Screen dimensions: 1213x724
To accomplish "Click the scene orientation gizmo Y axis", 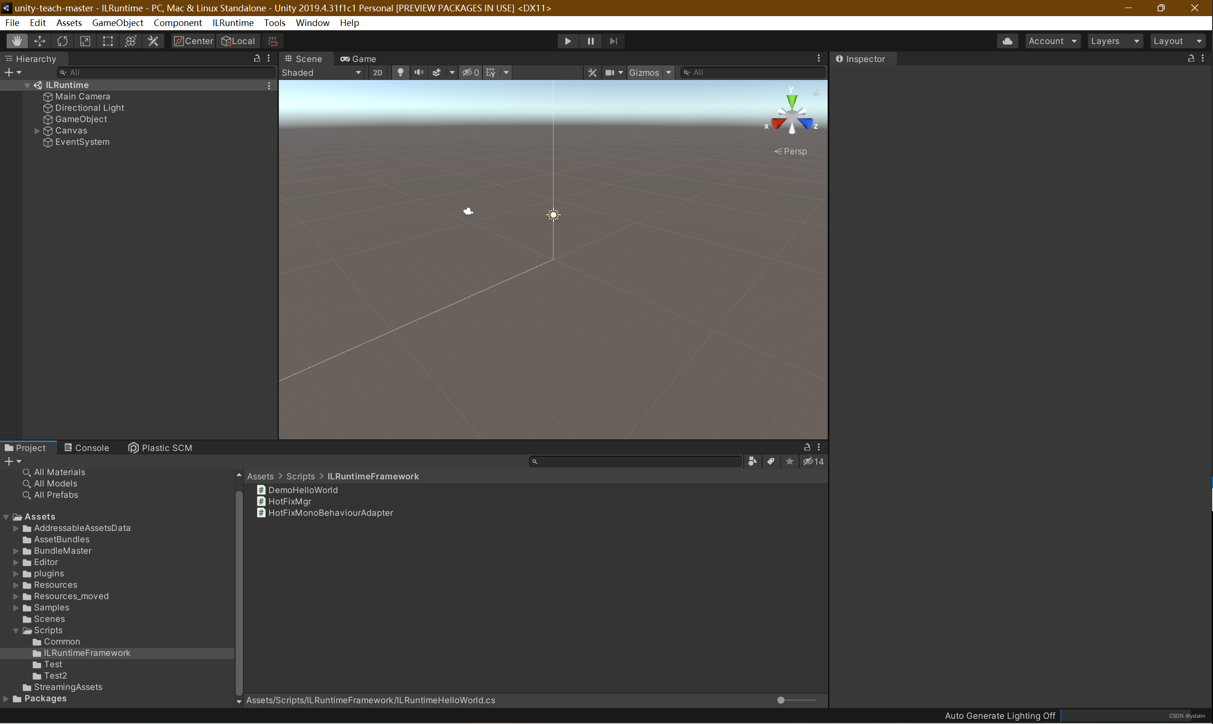I will 791,100.
